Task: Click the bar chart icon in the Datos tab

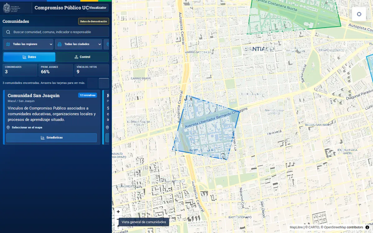Action: [x=25, y=57]
